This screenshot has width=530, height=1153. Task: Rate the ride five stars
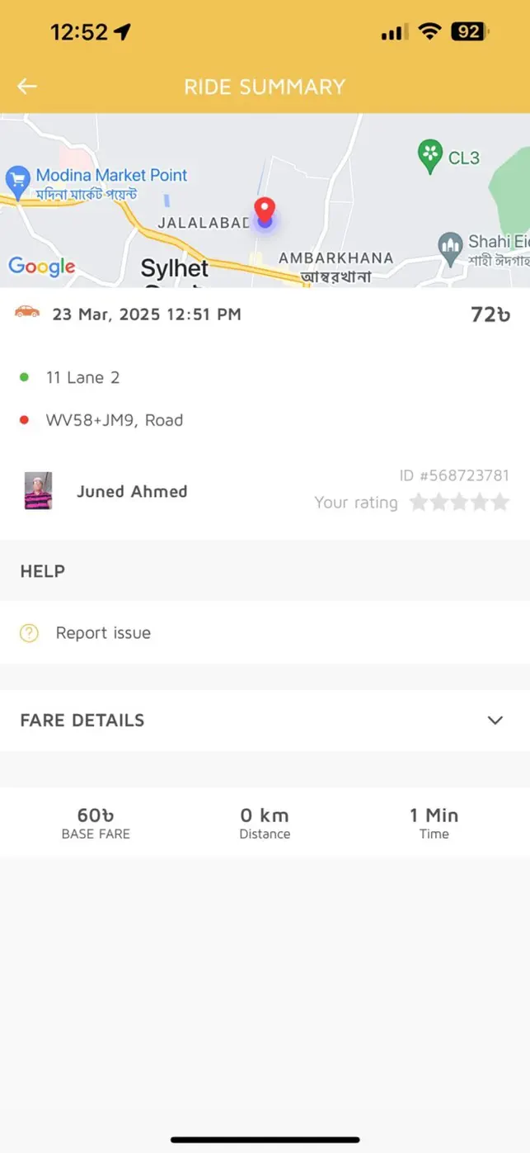[x=500, y=503]
